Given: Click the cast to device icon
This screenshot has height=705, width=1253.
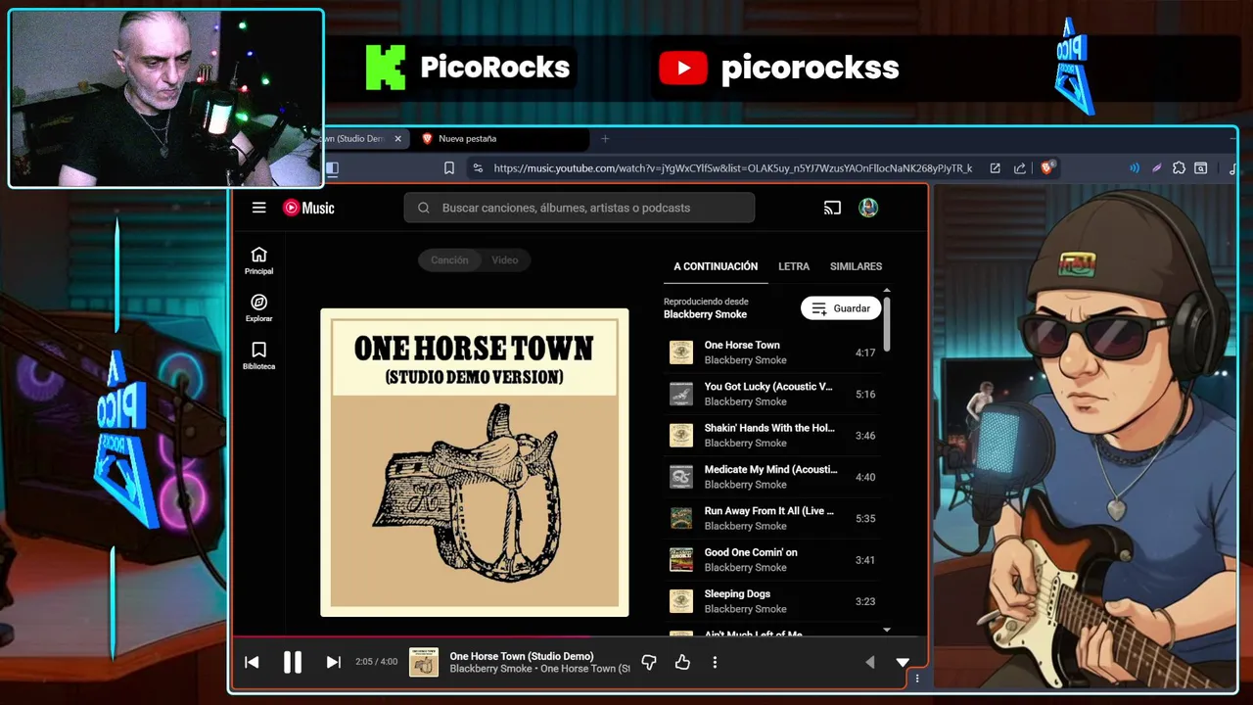Looking at the screenshot, I should 832,208.
